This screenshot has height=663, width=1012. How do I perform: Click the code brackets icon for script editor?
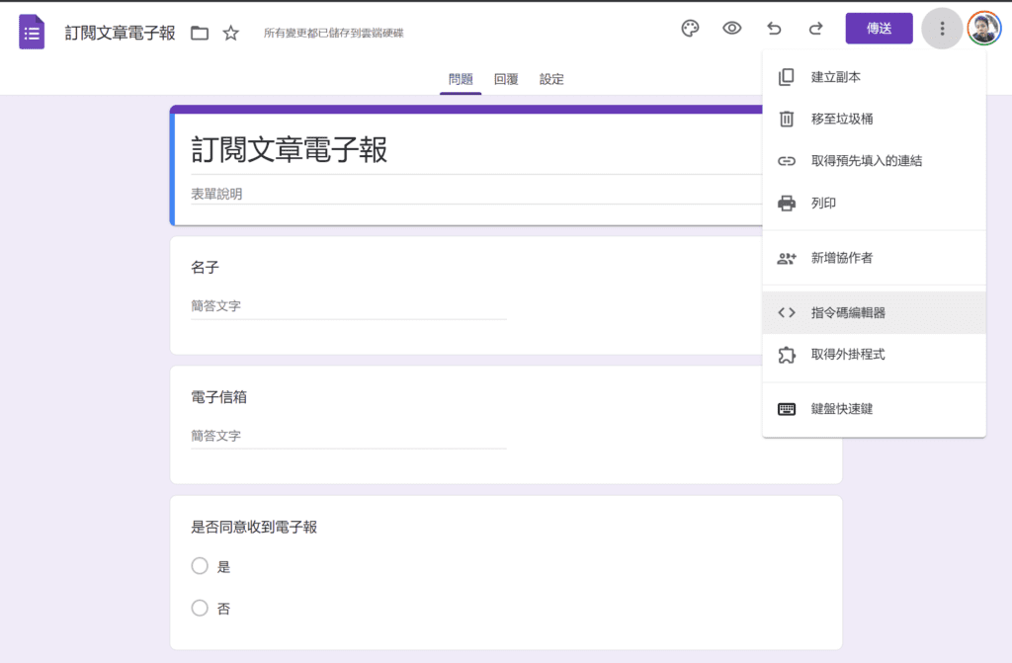(786, 312)
